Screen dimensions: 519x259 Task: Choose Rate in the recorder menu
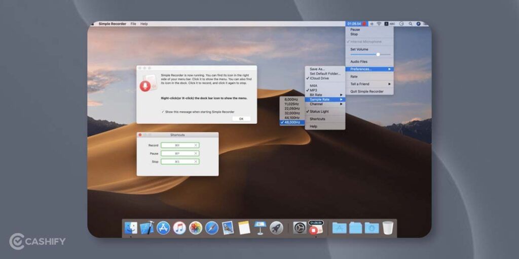pyautogui.click(x=369, y=77)
